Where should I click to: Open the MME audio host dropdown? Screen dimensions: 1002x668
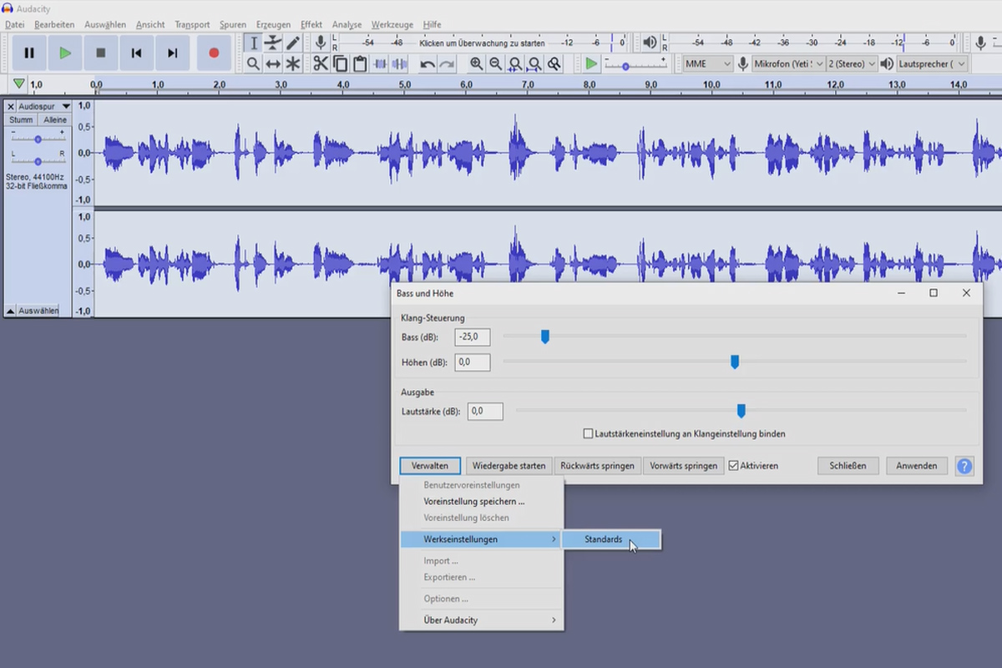point(707,63)
